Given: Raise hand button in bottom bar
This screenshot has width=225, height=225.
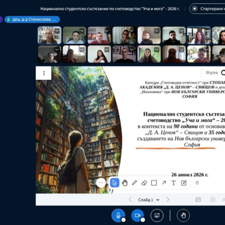Looking at the screenshot, I should tap(184, 215).
